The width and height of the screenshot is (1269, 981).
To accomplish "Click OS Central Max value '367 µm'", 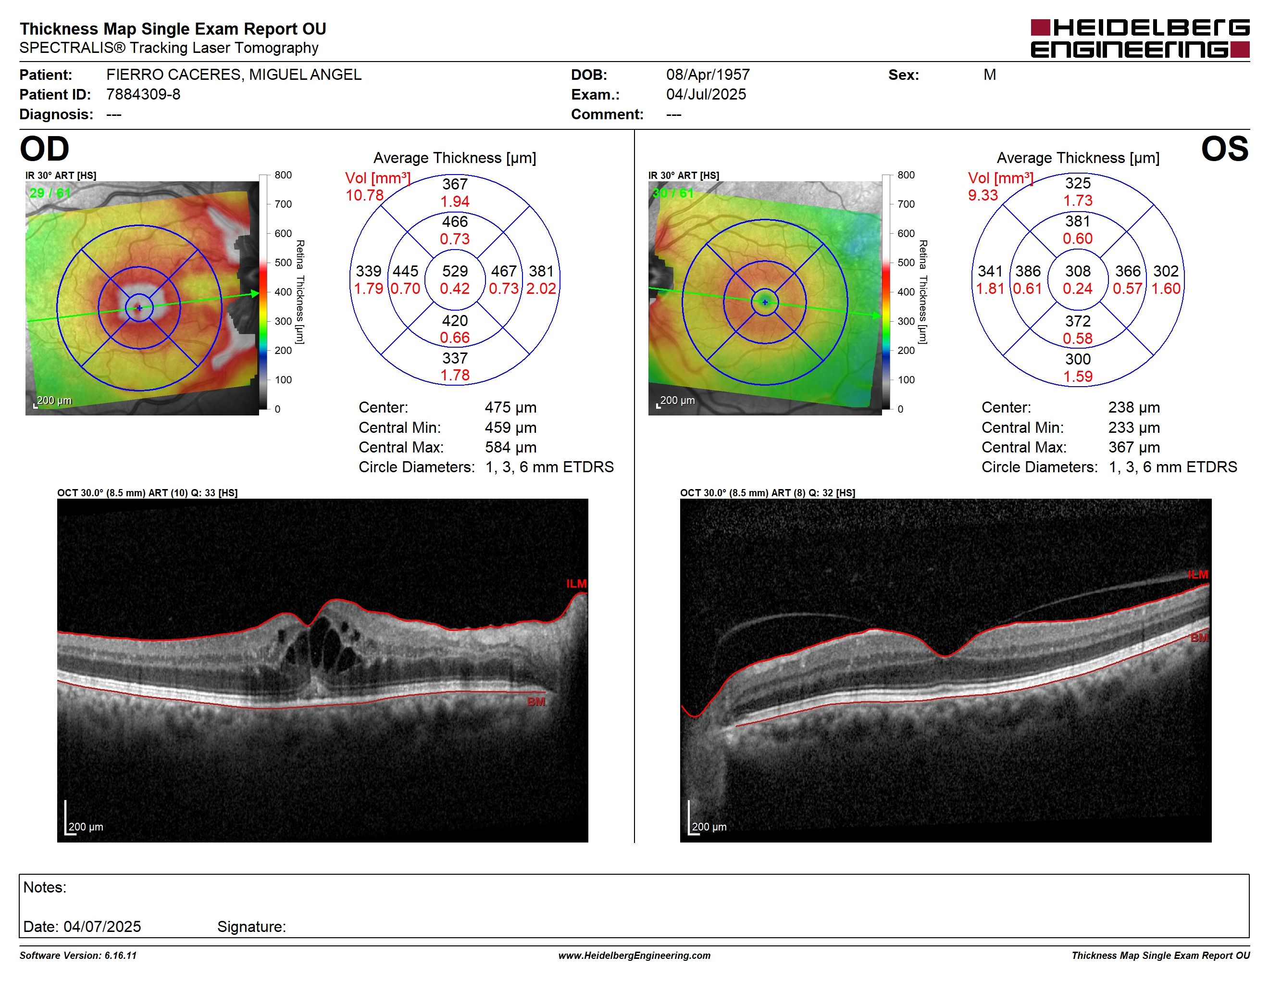I will [x=1133, y=448].
